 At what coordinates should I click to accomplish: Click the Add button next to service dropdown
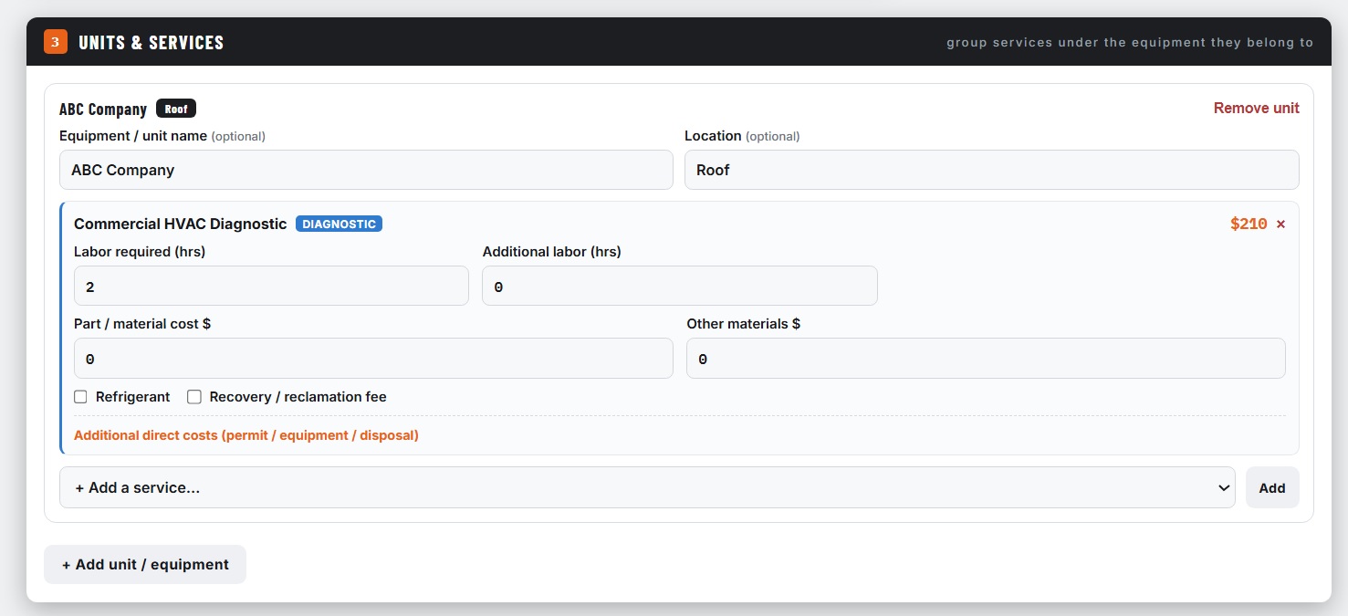click(x=1272, y=487)
